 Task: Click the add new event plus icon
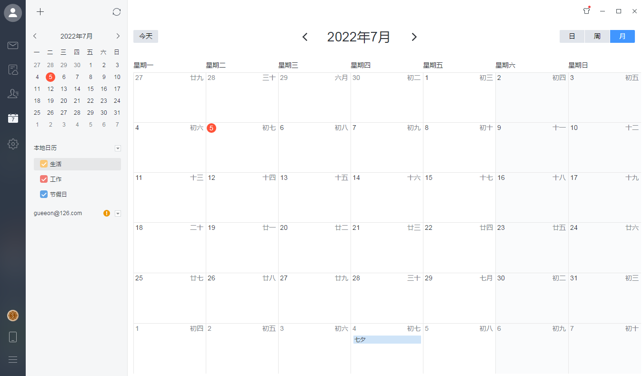point(40,12)
